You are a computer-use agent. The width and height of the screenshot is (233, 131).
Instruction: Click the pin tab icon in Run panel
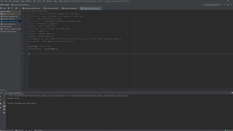(x=1, y=108)
